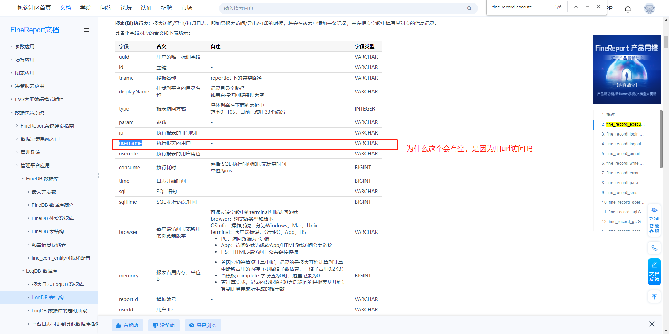The width and height of the screenshot is (669, 334).
Task: Expand FineDB 外接数据库 node
Action: (28, 218)
